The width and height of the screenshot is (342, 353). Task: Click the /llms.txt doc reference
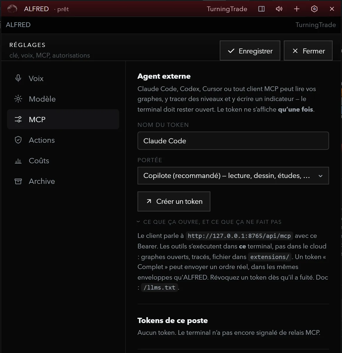[x=160, y=288]
